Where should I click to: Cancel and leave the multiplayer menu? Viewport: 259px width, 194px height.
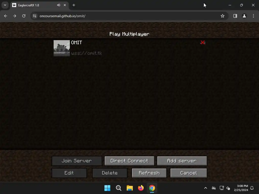click(188, 173)
